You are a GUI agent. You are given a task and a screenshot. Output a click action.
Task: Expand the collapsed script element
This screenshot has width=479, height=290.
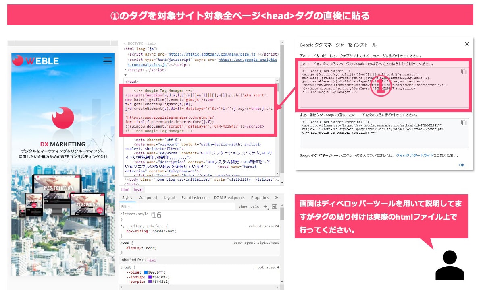[125, 70]
